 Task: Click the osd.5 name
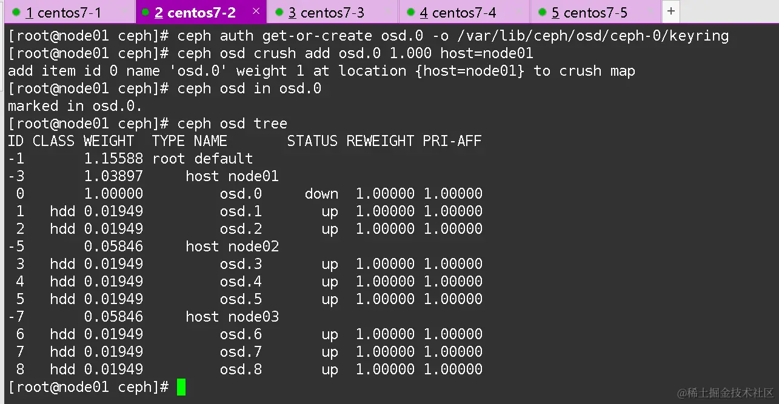click(x=241, y=299)
